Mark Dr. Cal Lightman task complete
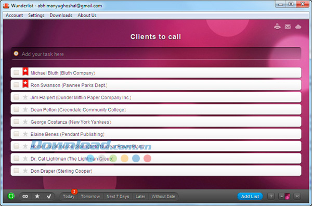 pos(16,158)
